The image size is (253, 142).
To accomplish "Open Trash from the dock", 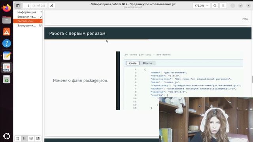I will coord(7,79).
